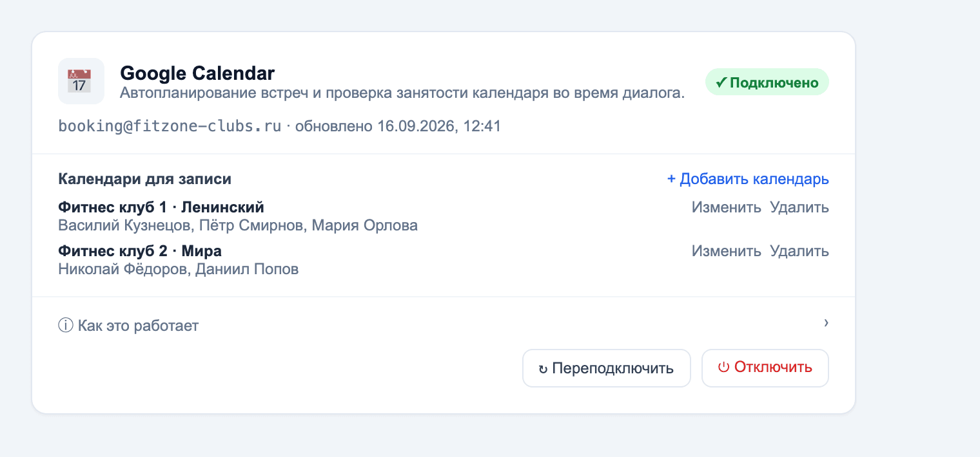
Task: Click the Фитнес клуб 1 · Ленинский row title
Action: coord(161,207)
